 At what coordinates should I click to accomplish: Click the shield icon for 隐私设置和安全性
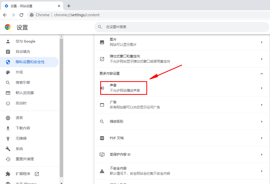8,62
